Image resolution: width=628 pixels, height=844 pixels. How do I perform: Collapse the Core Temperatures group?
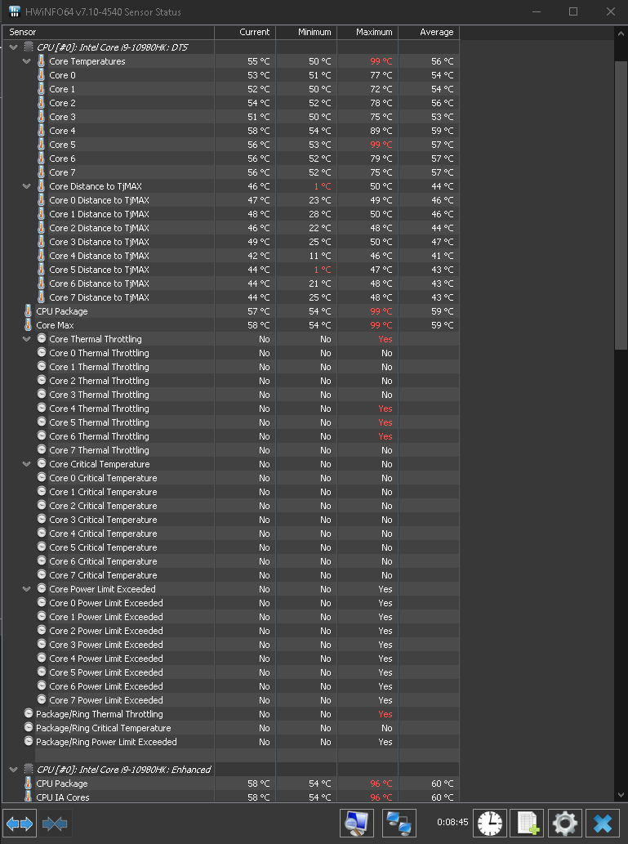click(26, 61)
